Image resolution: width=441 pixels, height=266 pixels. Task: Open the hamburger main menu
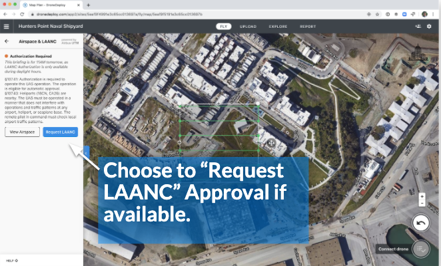tap(6, 27)
